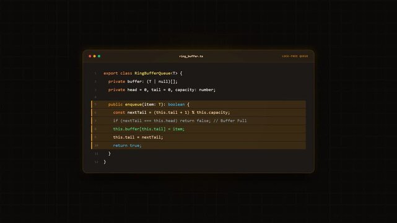
Task: Click the Buffer Full comment line
Action: [198, 121]
